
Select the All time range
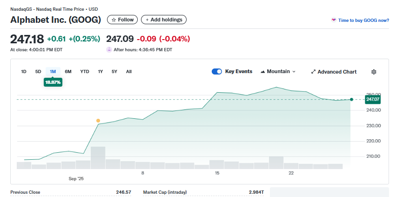[x=129, y=72]
